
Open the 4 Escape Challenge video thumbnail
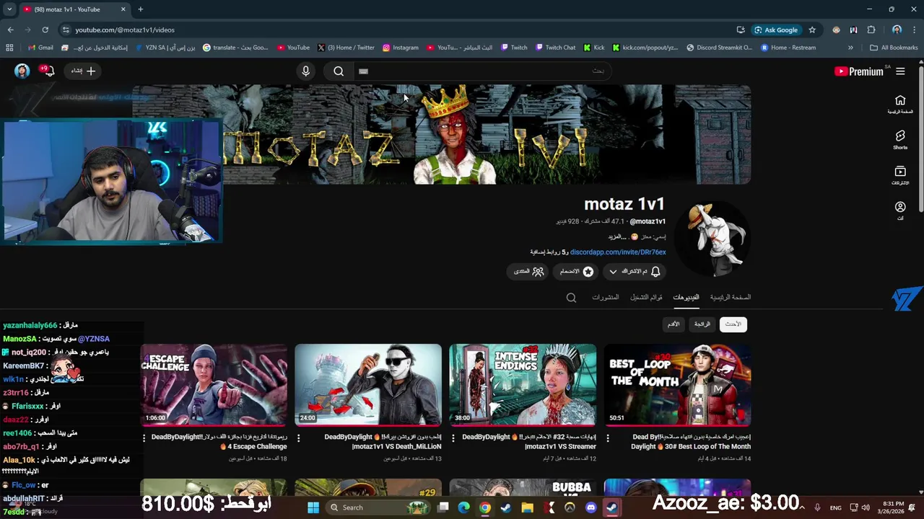pyautogui.click(x=214, y=385)
